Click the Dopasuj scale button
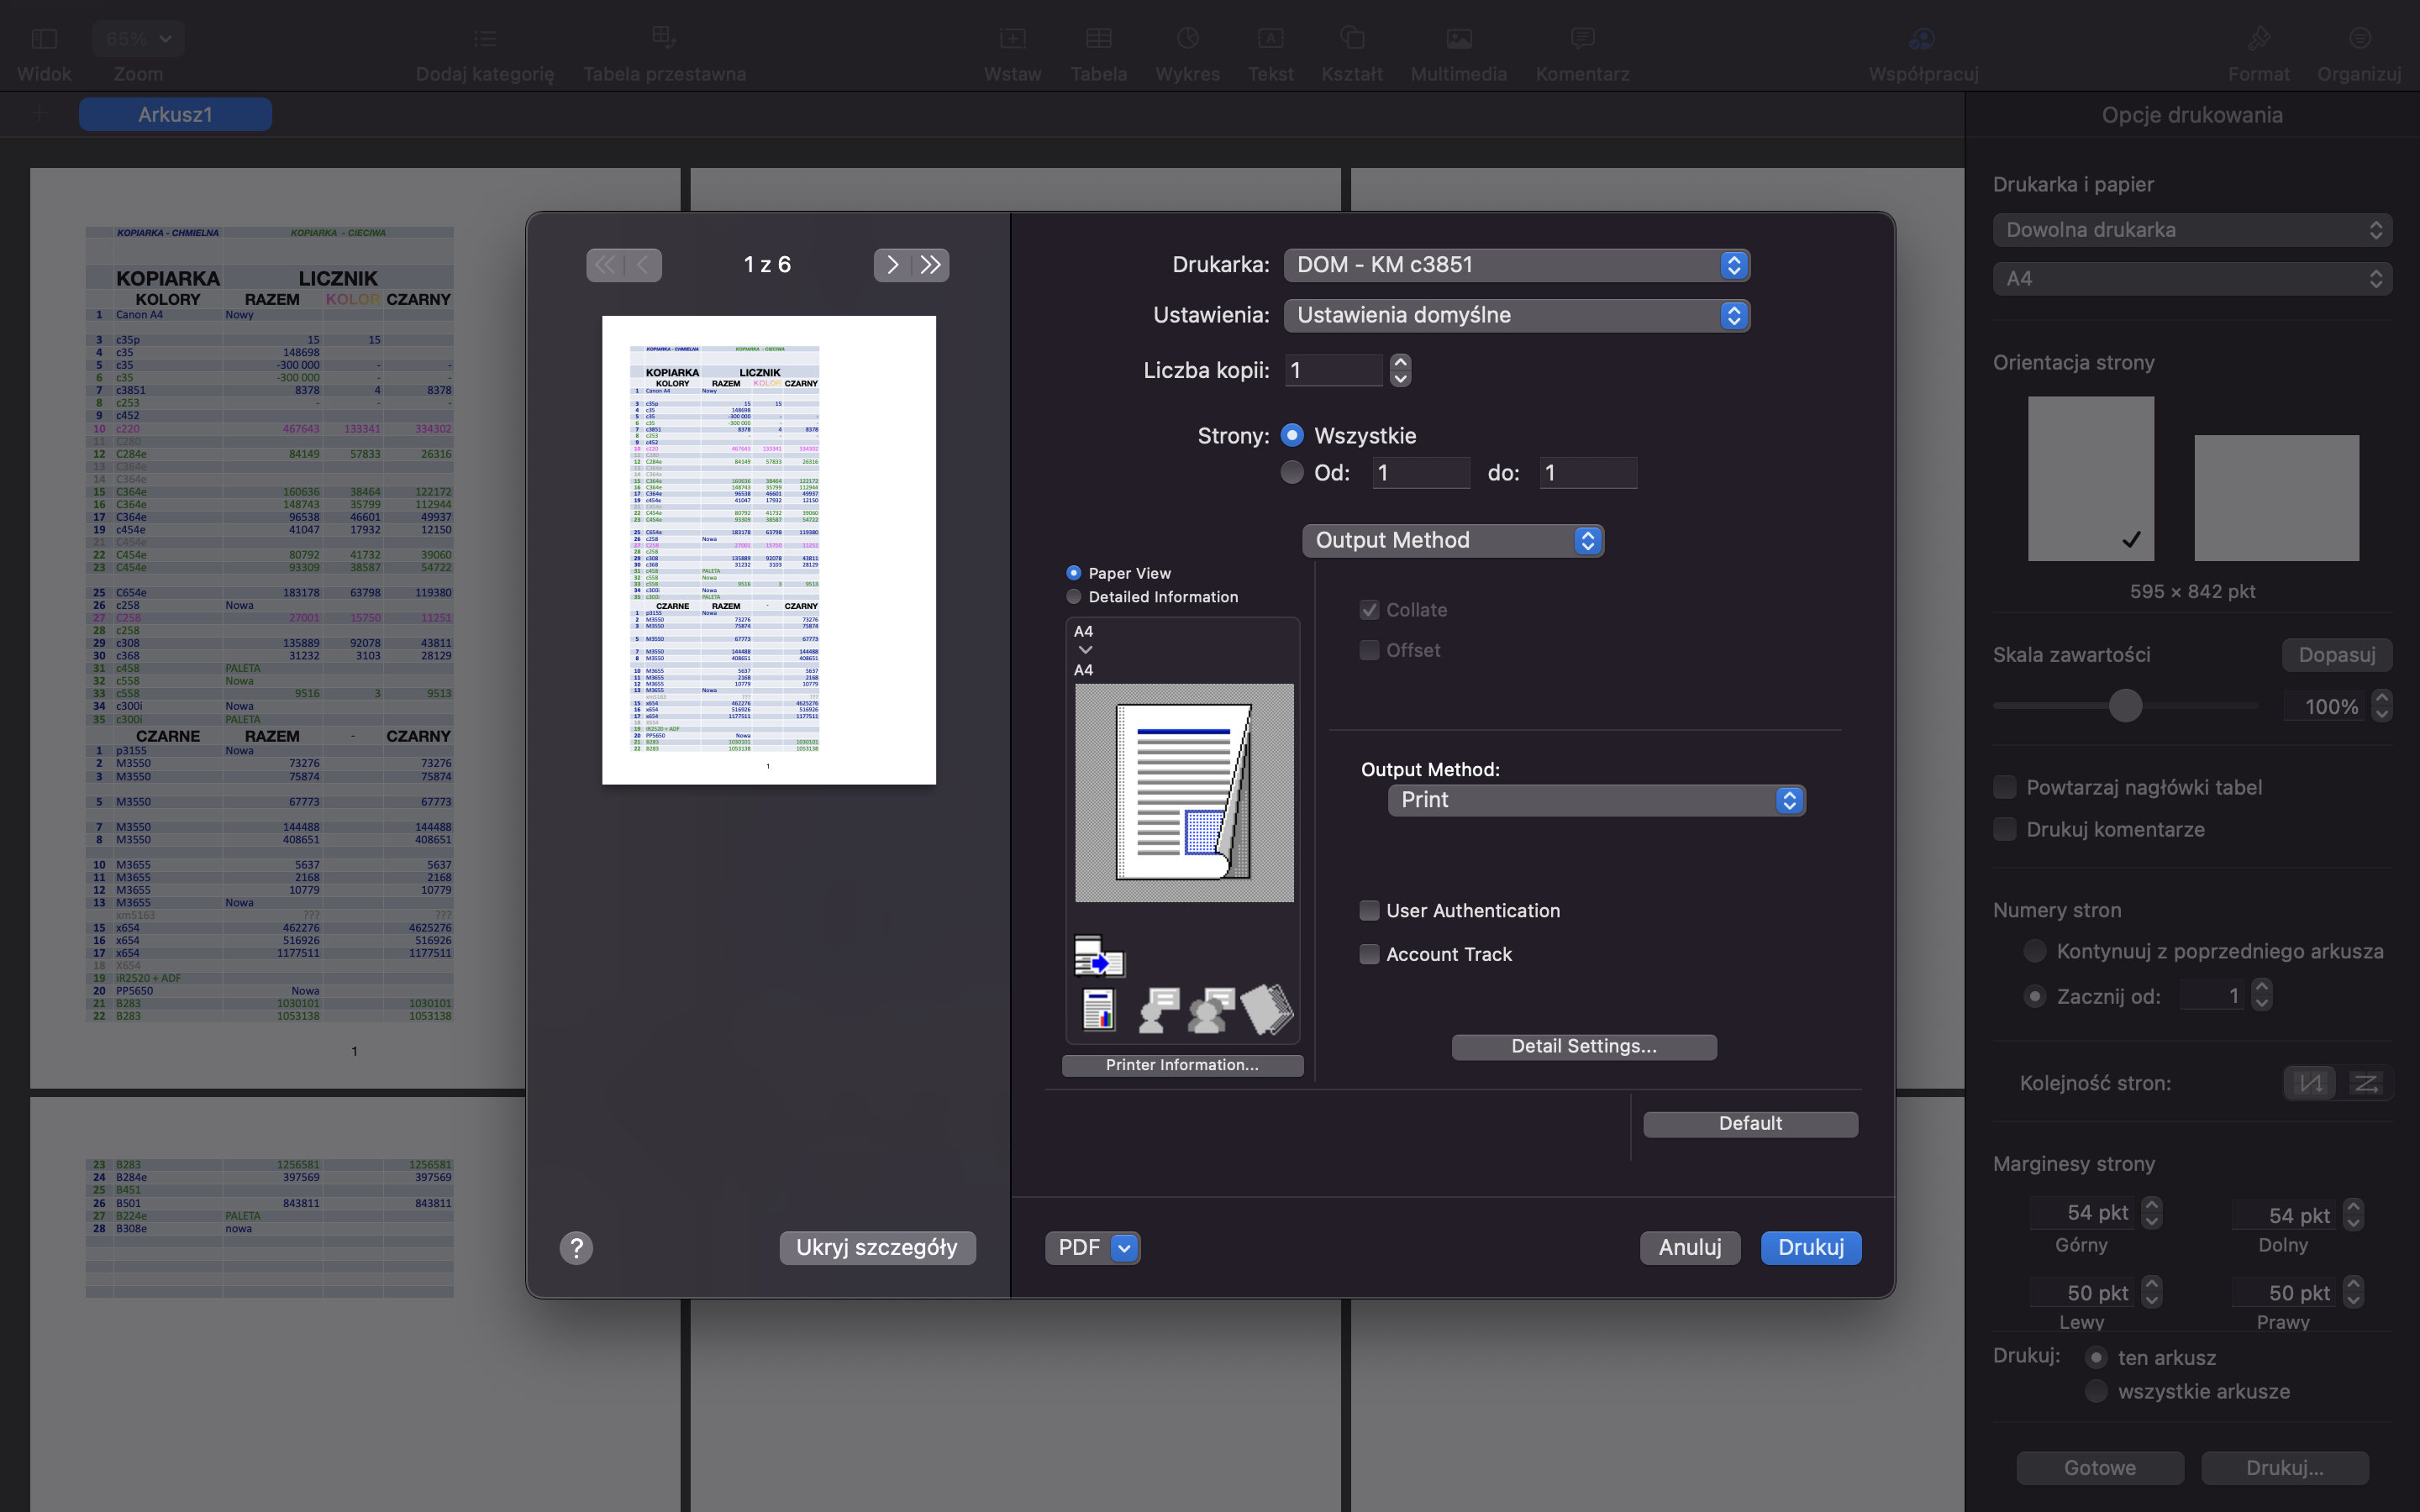Viewport: 2420px width, 1512px height. (x=2336, y=655)
